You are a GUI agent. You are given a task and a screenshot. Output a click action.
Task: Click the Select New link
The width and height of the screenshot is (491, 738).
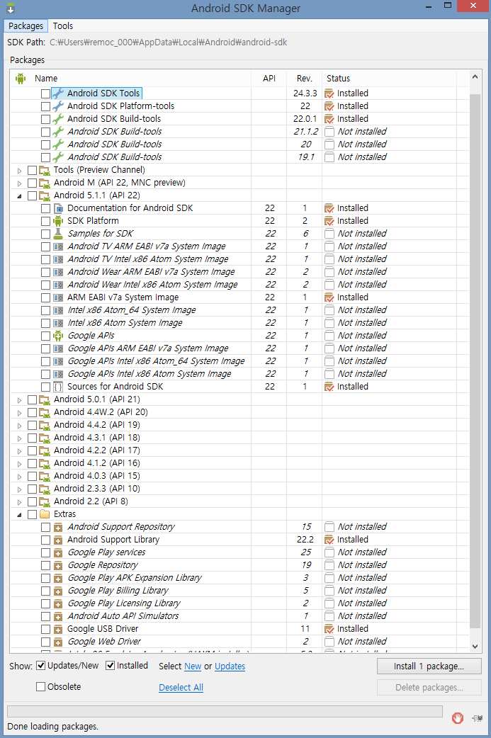click(193, 666)
